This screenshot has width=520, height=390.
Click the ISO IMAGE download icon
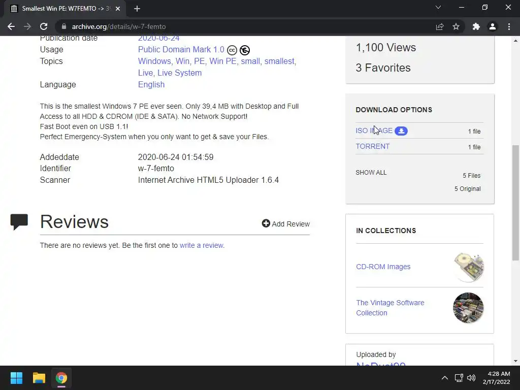(x=401, y=131)
